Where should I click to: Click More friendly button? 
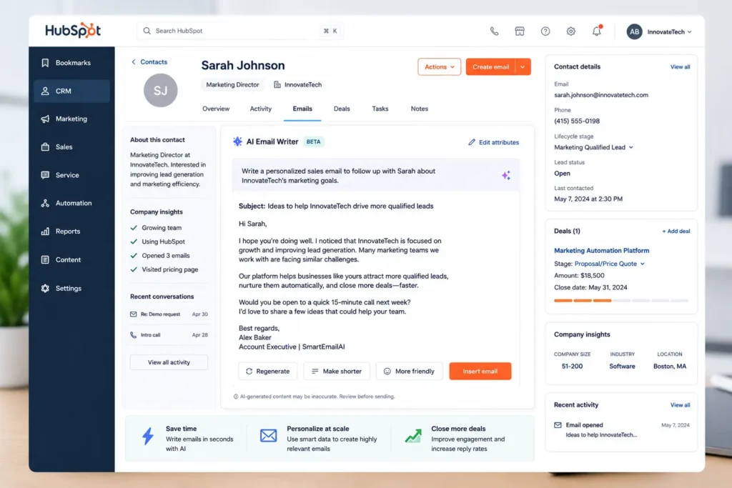[x=409, y=372]
